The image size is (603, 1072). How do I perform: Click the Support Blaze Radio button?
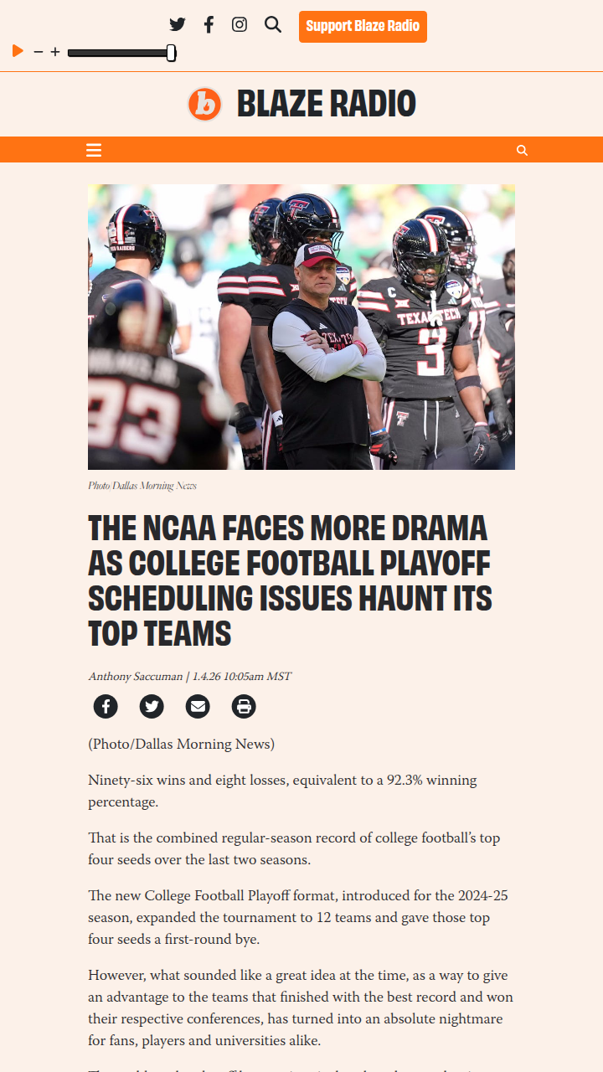point(363,26)
